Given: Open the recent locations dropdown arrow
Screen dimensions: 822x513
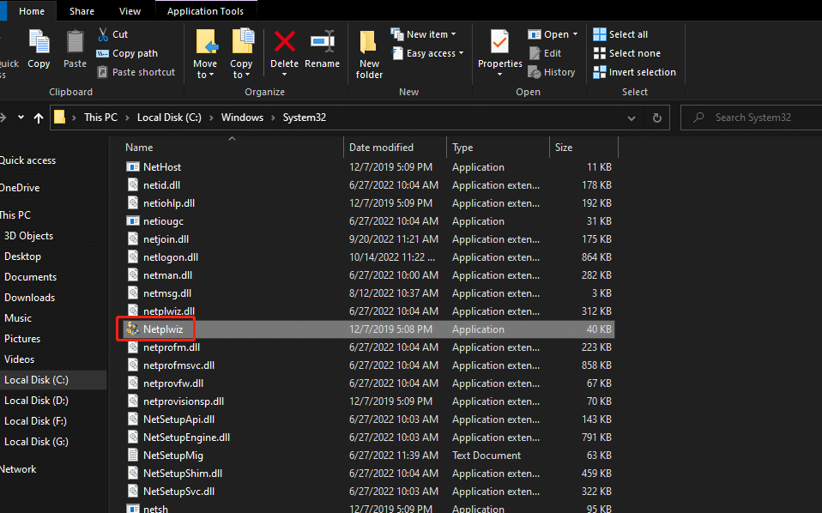Looking at the screenshot, I should [21, 118].
